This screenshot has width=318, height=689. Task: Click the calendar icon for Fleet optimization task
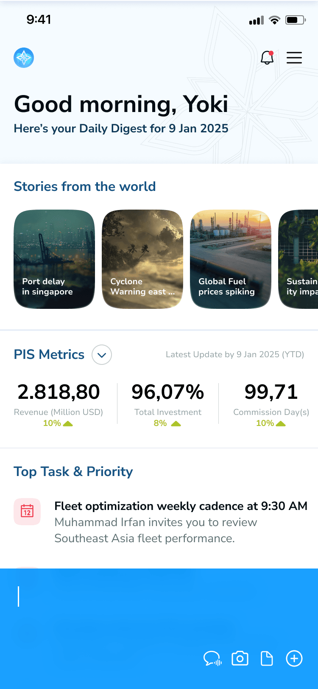(27, 512)
